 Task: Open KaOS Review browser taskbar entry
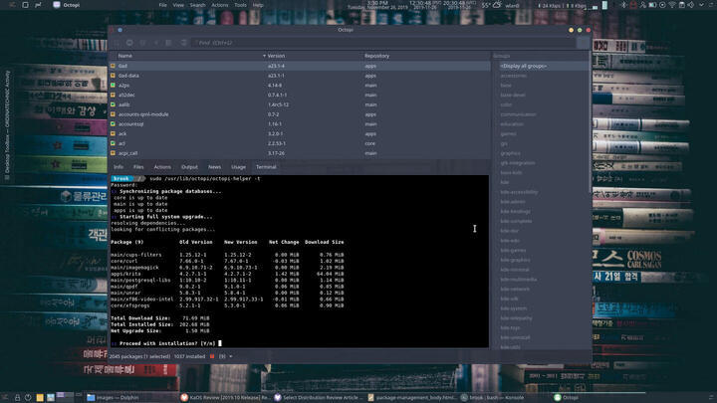225,397
